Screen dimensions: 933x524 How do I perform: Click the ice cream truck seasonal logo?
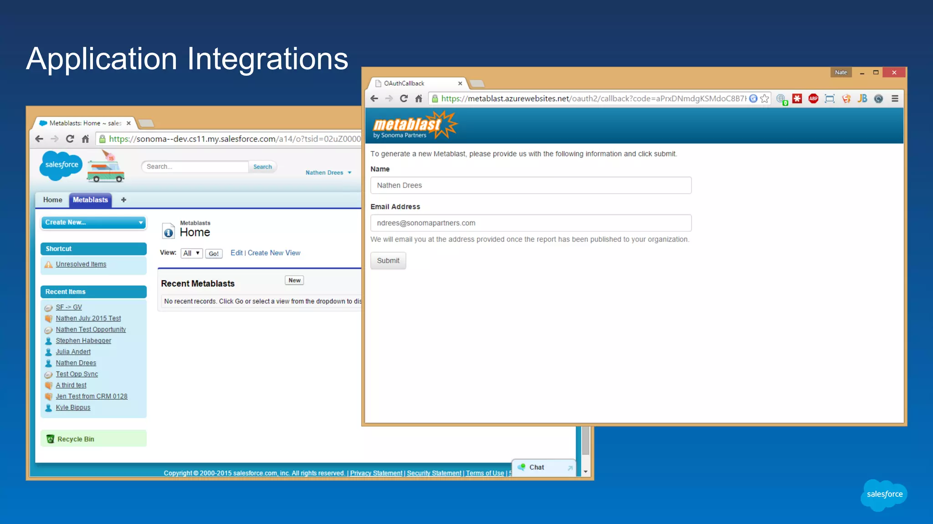click(x=106, y=166)
